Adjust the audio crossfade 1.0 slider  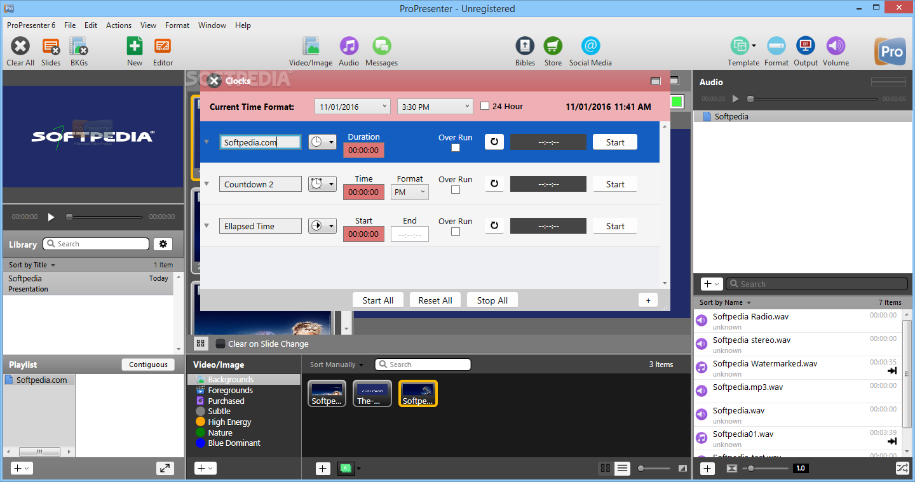766,468
